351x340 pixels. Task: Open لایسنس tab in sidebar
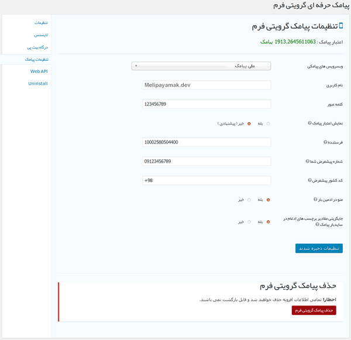coord(41,35)
